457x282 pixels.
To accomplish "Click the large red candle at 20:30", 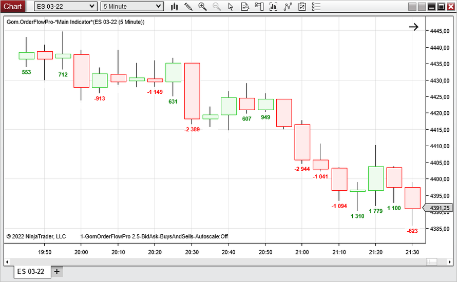I will point(192,91).
